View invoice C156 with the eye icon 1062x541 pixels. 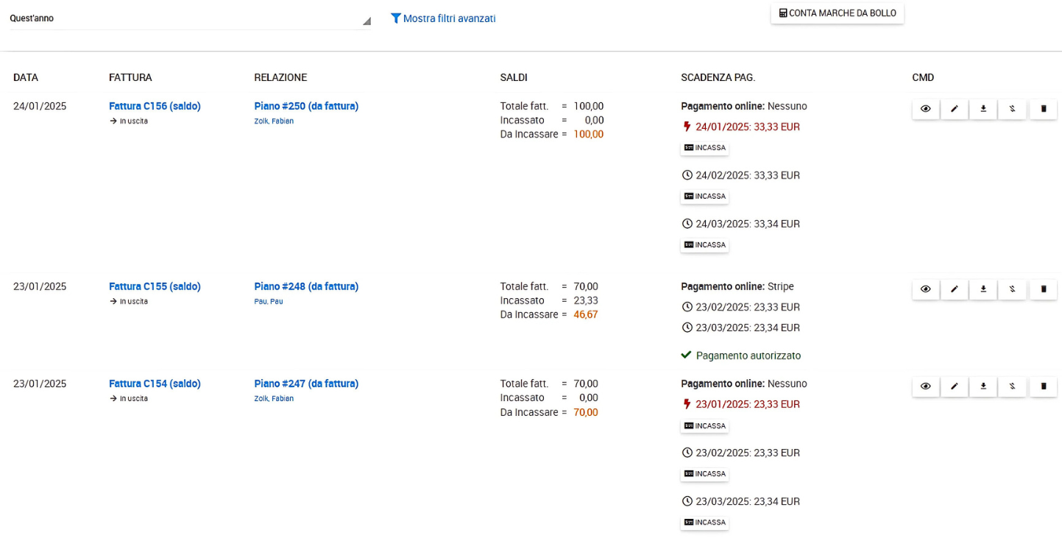[926, 109]
